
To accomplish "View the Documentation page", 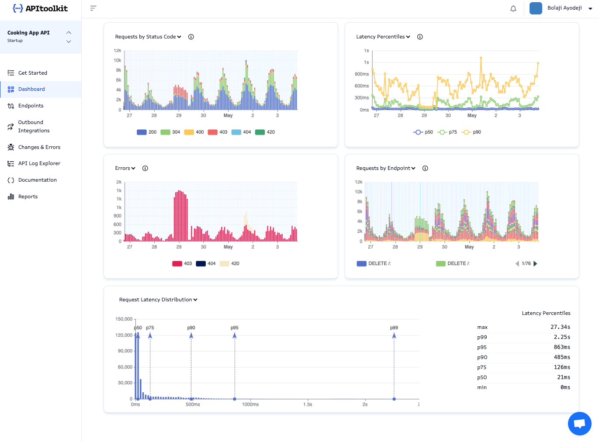I will (x=38, y=180).
